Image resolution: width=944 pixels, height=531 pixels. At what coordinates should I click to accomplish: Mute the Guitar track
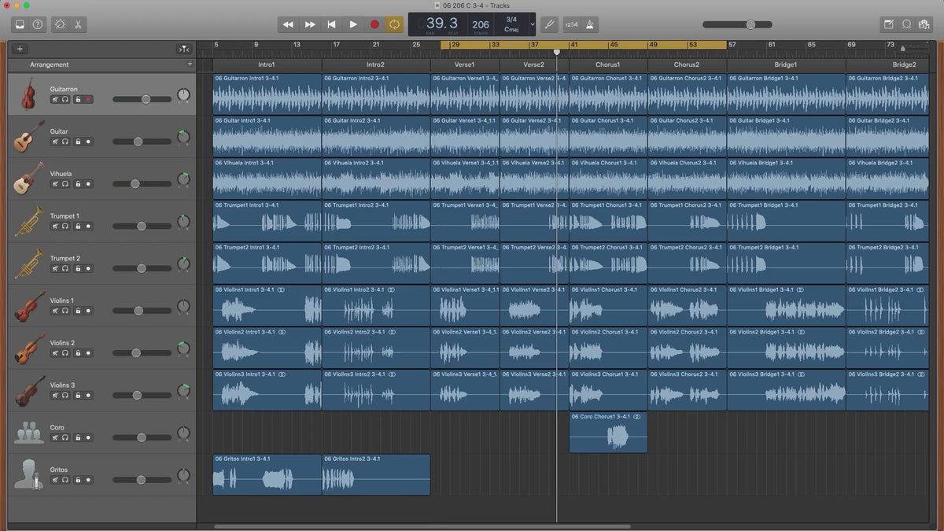[x=55, y=142]
